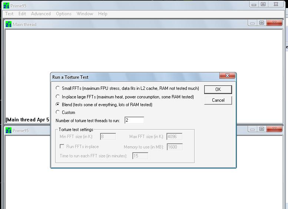This screenshot has width=288, height=209.
Task: Select the Blend torture test option
Action: pos(58,104)
